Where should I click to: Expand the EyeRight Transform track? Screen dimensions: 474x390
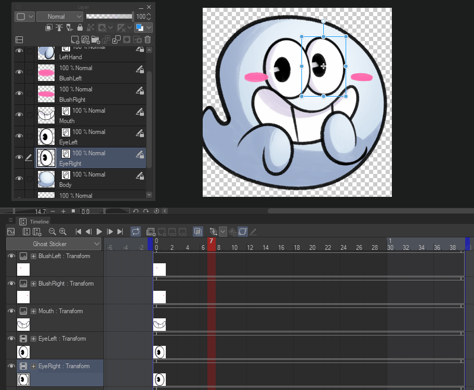(x=34, y=366)
